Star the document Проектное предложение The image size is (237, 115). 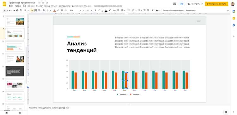tap(39, 3)
